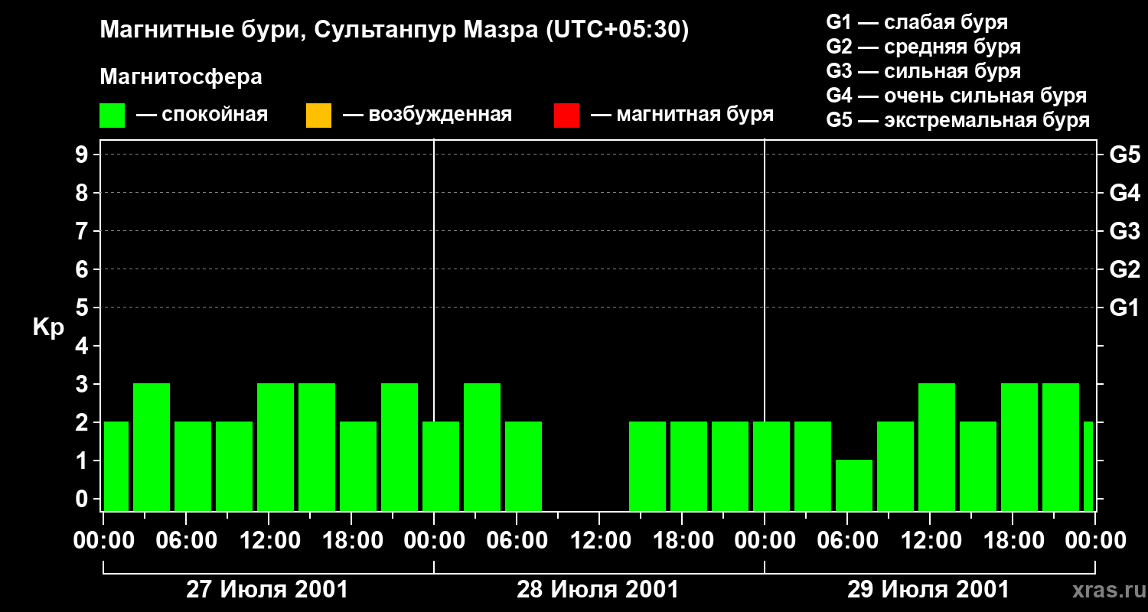
Task: Click the 'Магнитосфера' heading
Action: [x=181, y=77]
